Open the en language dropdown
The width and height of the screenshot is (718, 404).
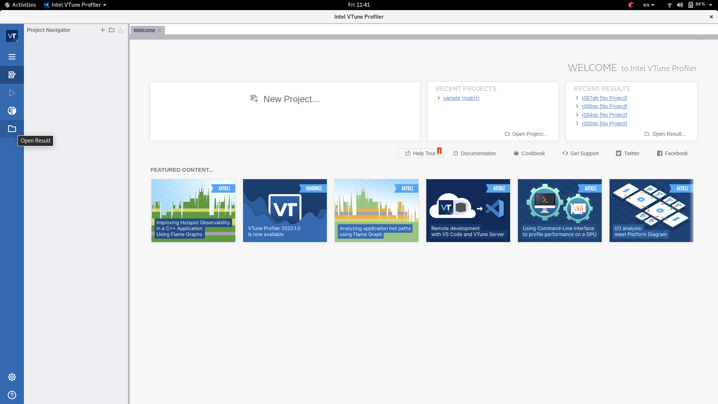click(648, 5)
